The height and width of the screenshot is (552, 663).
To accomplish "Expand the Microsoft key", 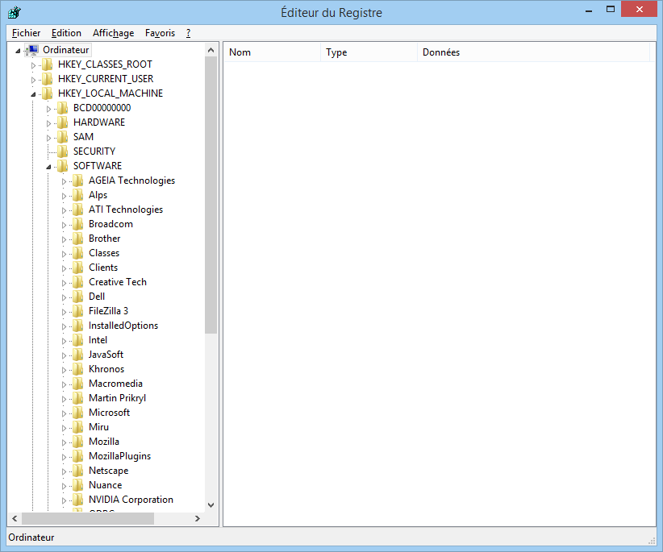I will (x=64, y=413).
